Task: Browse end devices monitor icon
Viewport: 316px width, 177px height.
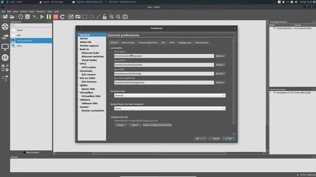Action: point(5,47)
